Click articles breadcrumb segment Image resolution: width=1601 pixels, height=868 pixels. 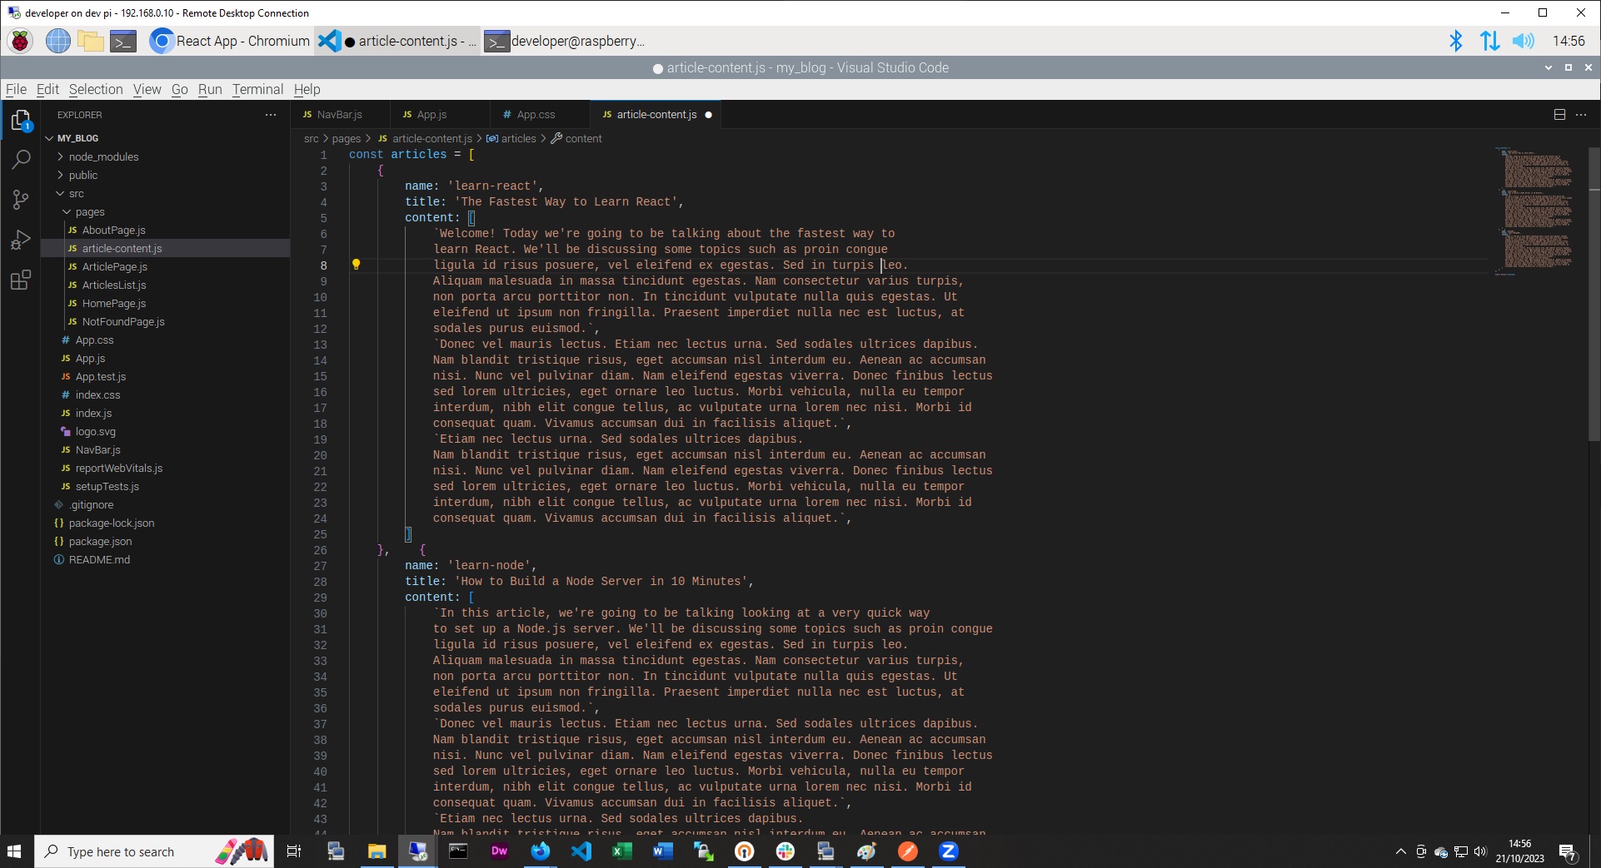(518, 138)
